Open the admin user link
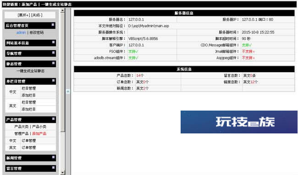 [x=21, y=32]
